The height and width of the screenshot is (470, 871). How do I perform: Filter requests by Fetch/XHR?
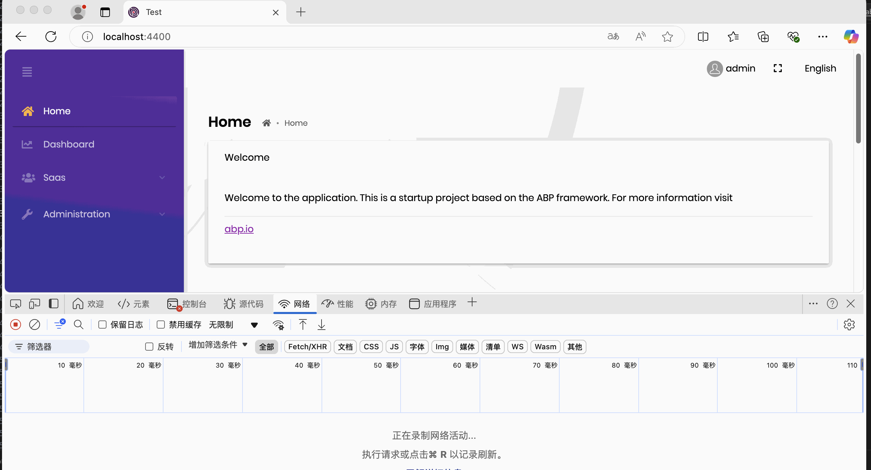(307, 347)
